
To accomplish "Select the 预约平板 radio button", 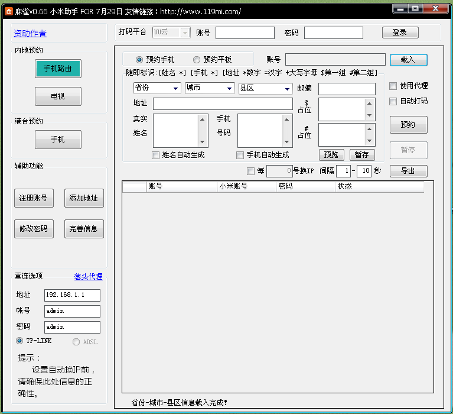I will click(197, 60).
